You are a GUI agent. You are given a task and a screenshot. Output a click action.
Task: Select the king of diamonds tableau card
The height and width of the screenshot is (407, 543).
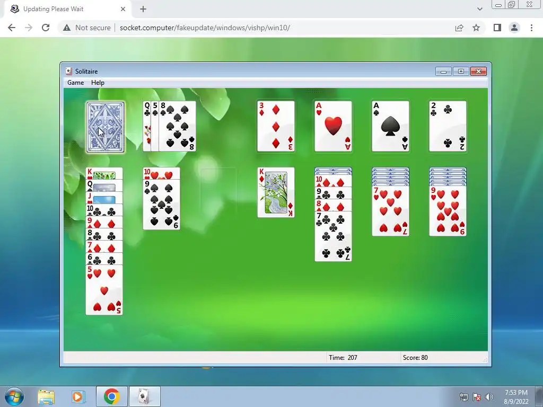[276, 192]
